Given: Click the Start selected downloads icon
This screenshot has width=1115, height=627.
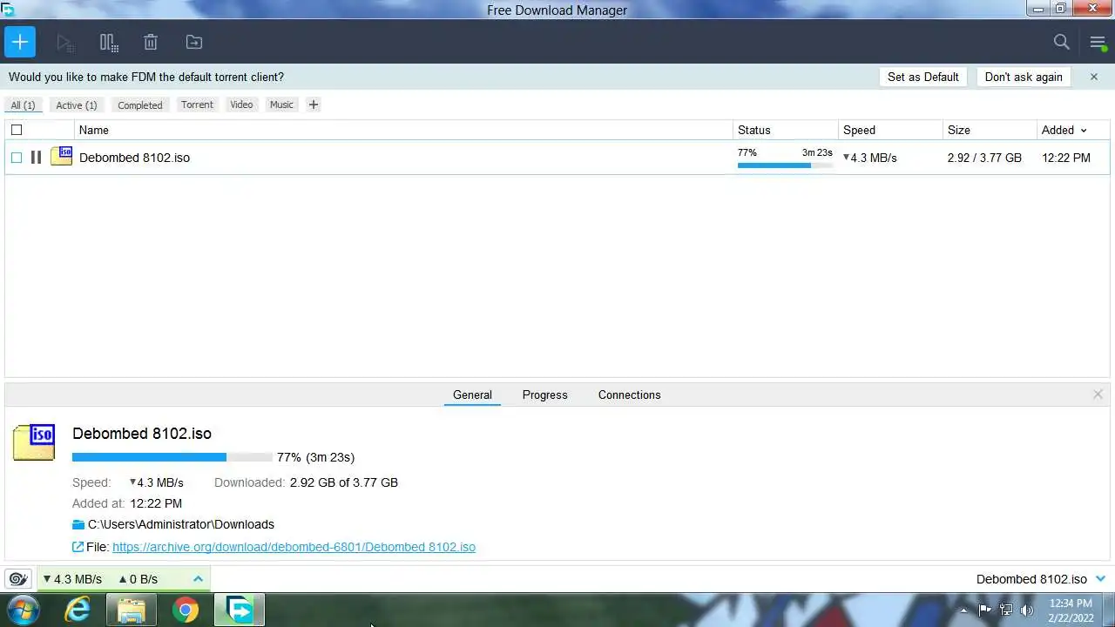Looking at the screenshot, I should point(64,42).
